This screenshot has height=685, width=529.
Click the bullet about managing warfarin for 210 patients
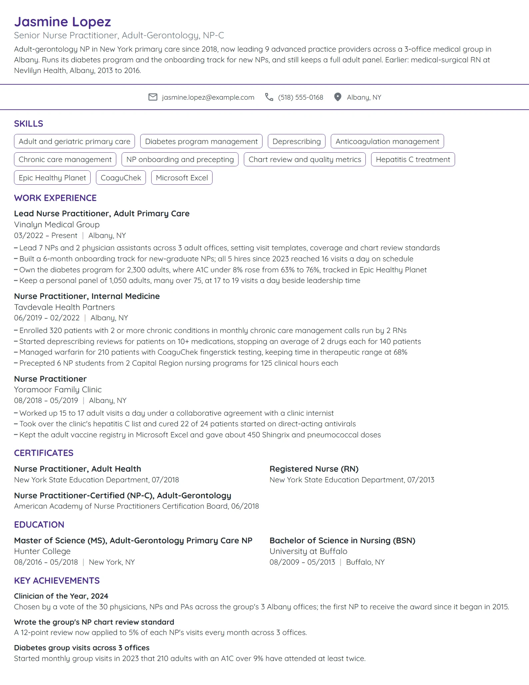[x=211, y=352]
